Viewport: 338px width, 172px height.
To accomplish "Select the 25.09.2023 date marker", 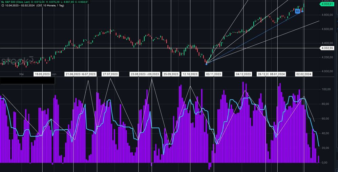I will click(x=171, y=74).
